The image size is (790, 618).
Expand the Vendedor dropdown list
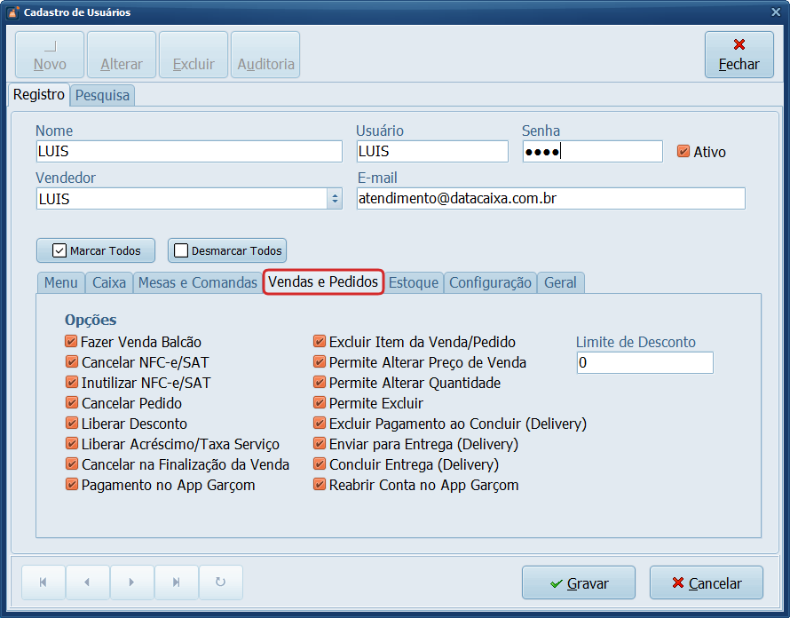pyautogui.click(x=335, y=199)
